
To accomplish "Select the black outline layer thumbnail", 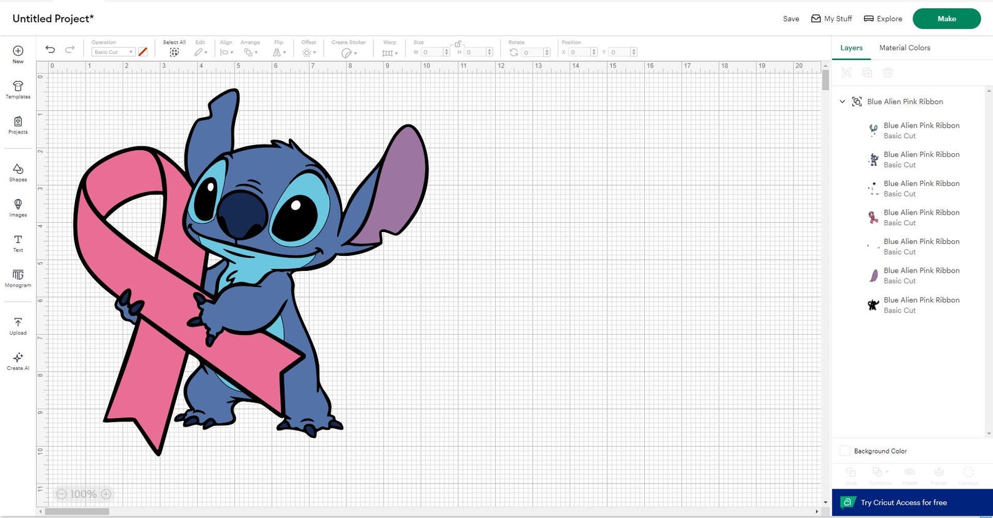I will (873, 305).
